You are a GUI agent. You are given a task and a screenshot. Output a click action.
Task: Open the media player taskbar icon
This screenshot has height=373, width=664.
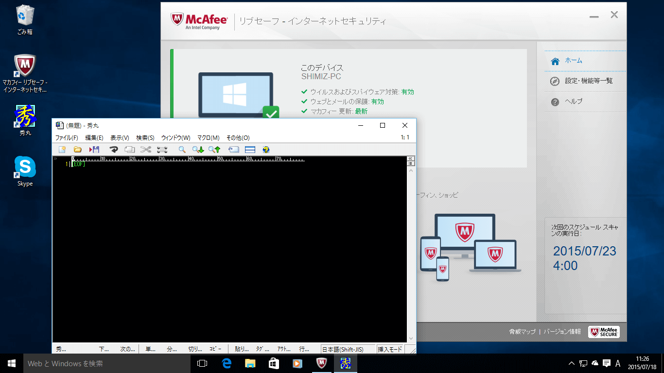tap(297, 363)
